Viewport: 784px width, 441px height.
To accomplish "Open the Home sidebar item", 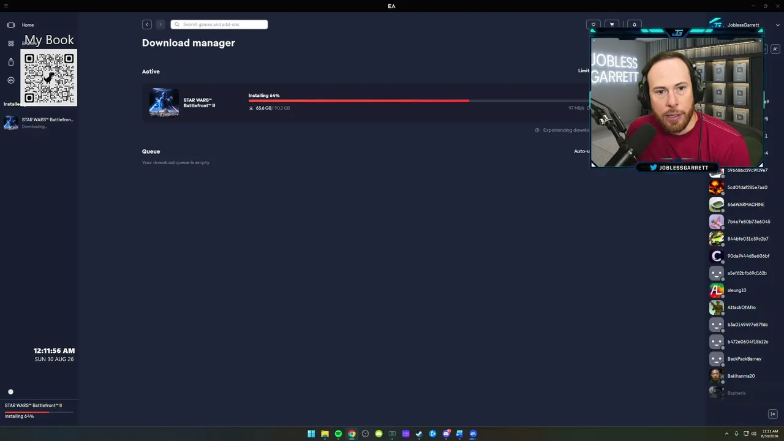I will pyautogui.click(x=28, y=25).
